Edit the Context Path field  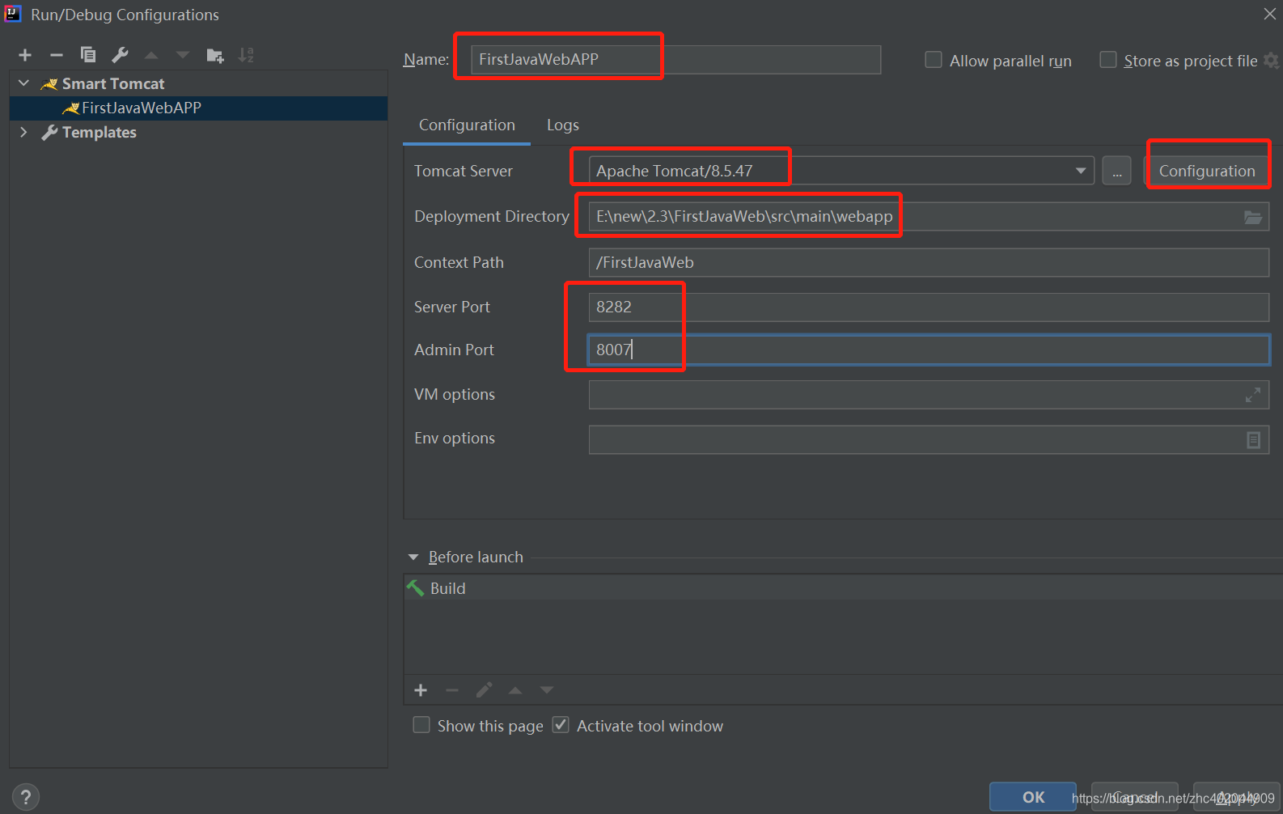929,263
